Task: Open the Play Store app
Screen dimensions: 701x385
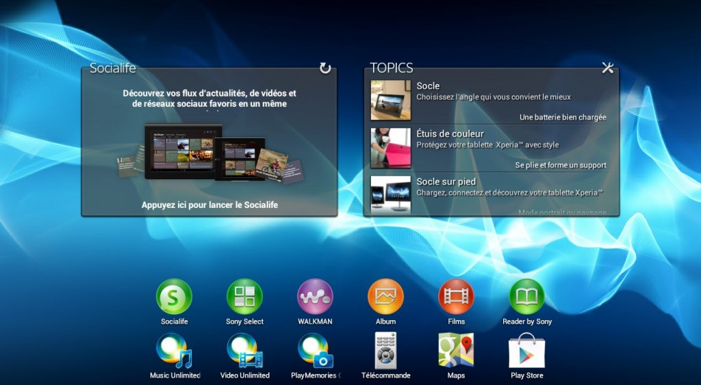Action: point(526,351)
